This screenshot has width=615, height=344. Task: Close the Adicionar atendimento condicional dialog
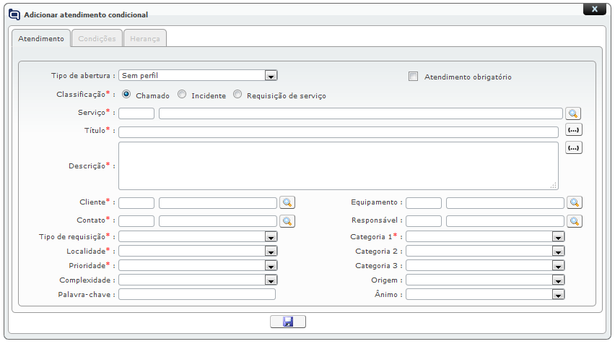[x=593, y=9]
